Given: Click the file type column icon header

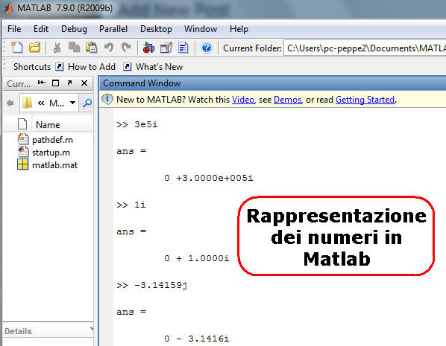Looking at the screenshot, I should pyautogui.click(x=22, y=124).
